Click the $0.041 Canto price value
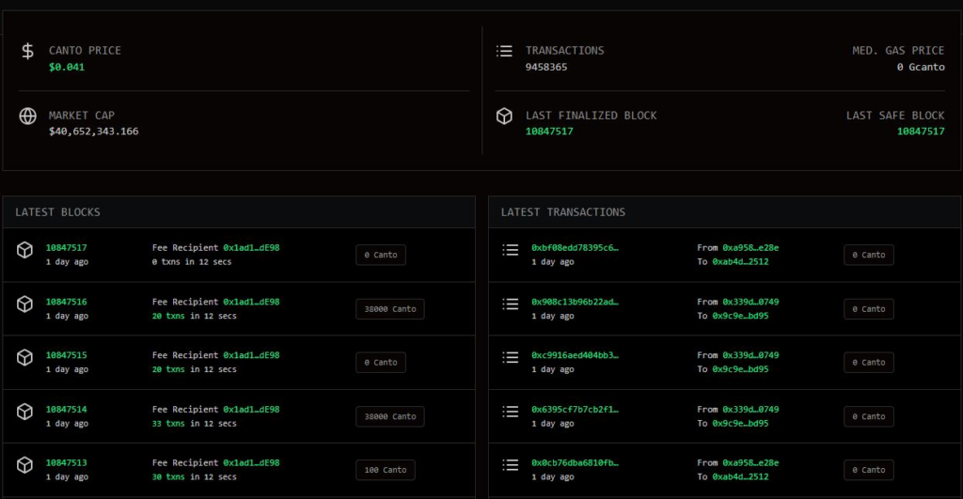This screenshot has width=963, height=499. click(x=67, y=67)
